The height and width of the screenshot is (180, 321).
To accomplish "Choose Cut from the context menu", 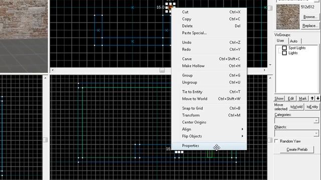I will click(209, 12).
